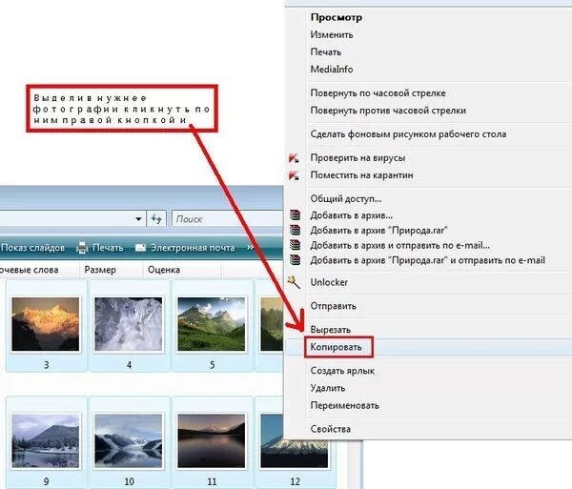The width and height of the screenshot is (572, 489).
Task: Click the text Добавить в архив "Природа.rar" и отправить по e-mail
Action: 427,260
